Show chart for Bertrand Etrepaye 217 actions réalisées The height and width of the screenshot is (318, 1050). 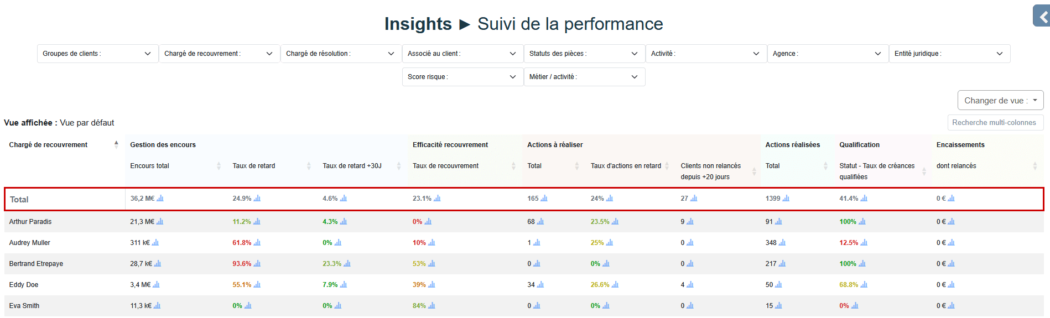(x=782, y=264)
